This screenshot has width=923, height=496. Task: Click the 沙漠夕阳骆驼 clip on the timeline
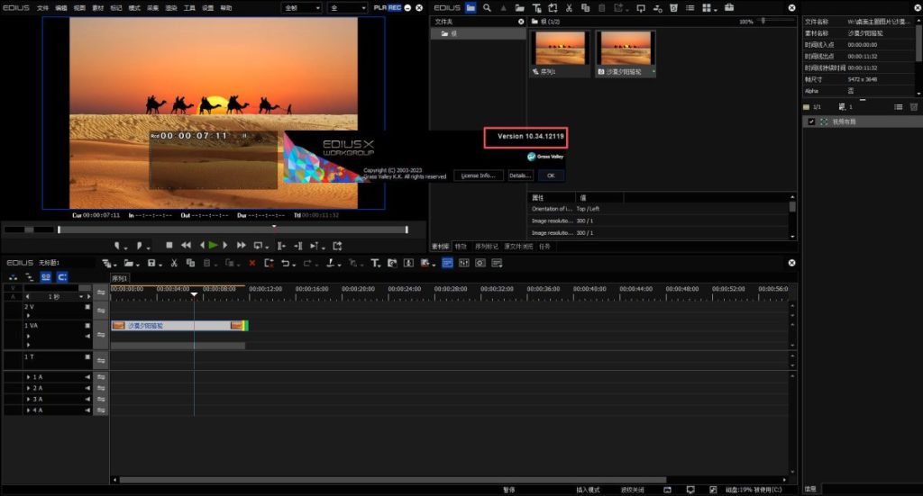179,325
